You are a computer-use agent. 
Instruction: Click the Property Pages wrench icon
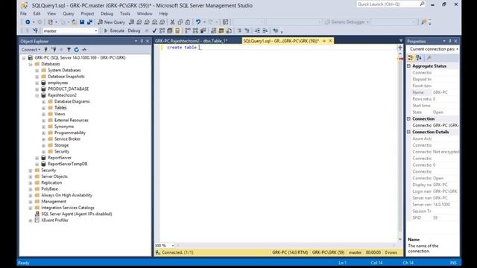click(429, 58)
